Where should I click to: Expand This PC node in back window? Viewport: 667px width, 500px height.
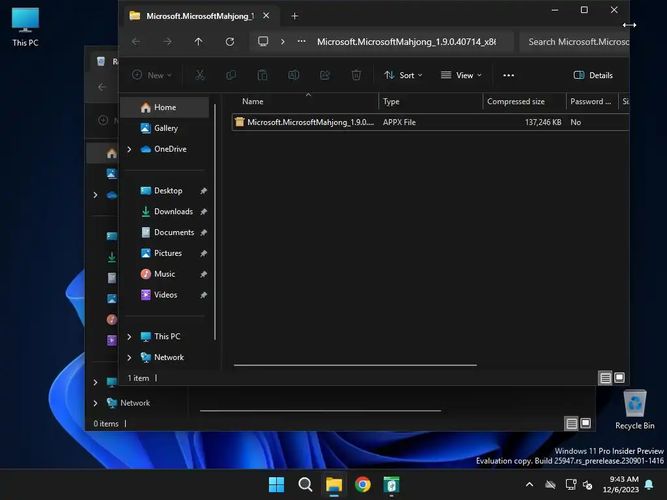coord(95,382)
